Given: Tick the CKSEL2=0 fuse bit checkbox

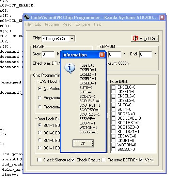Looking at the screenshot, I should tap(113, 96).
